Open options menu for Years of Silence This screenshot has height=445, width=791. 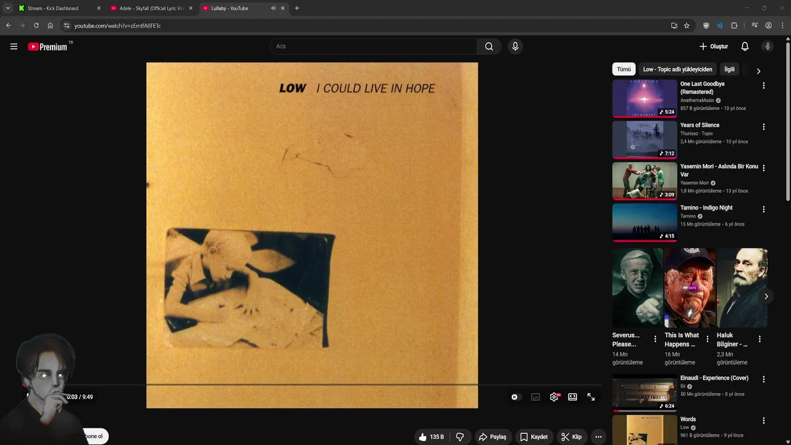coord(764,127)
